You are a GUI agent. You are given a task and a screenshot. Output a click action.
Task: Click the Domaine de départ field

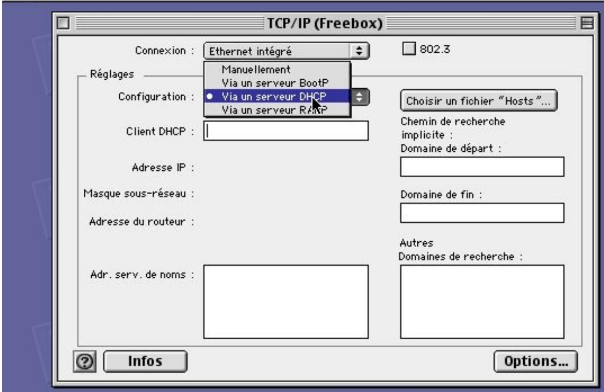[482, 167]
